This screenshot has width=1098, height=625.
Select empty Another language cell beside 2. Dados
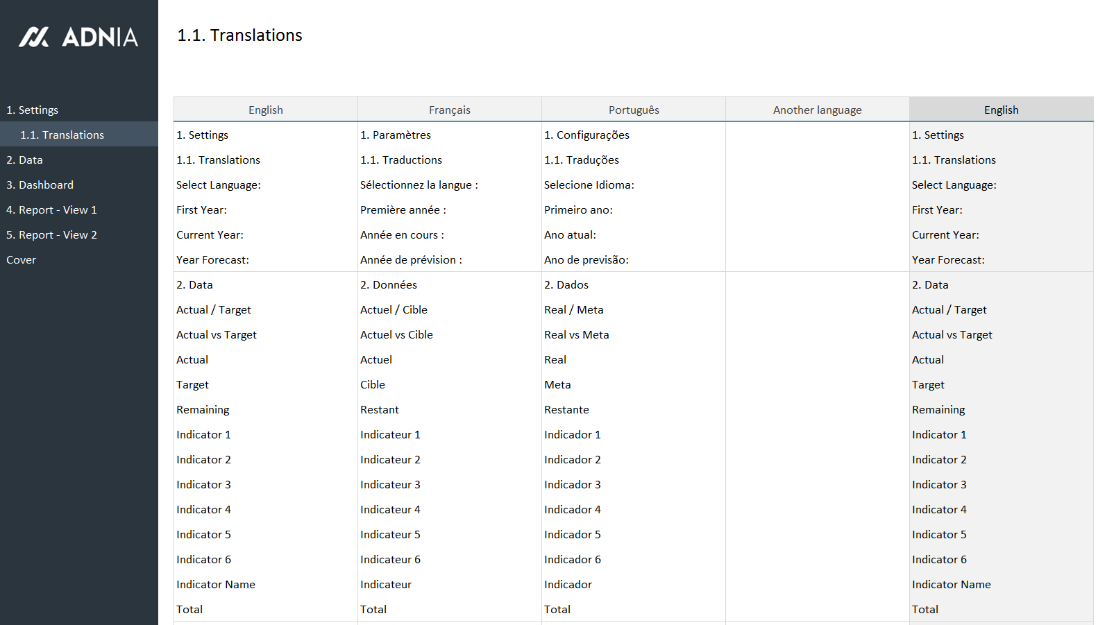[x=817, y=285]
